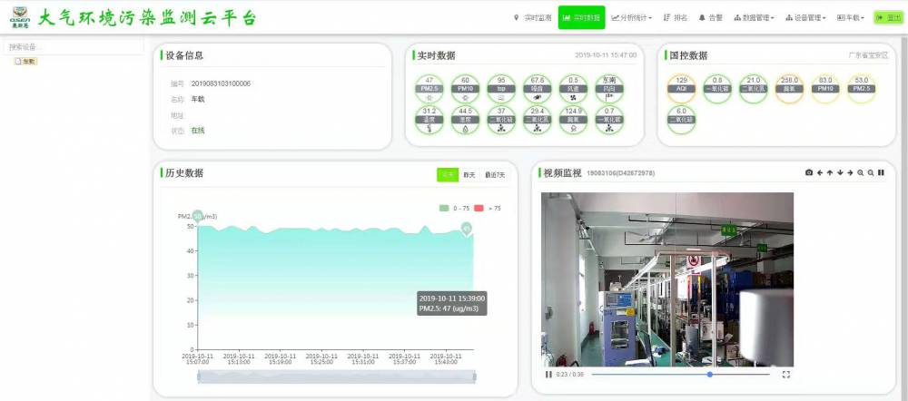The width and height of the screenshot is (908, 401).
Task: Pan camera down with the down arrow
Action: point(840,172)
